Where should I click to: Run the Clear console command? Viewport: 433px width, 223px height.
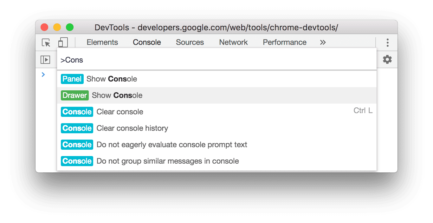[x=120, y=112]
